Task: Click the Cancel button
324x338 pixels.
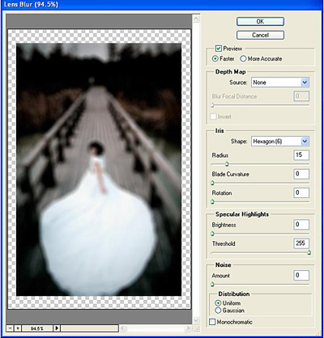Action: tap(260, 35)
